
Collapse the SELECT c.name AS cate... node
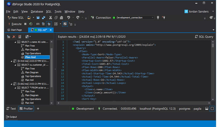(15, 42)
